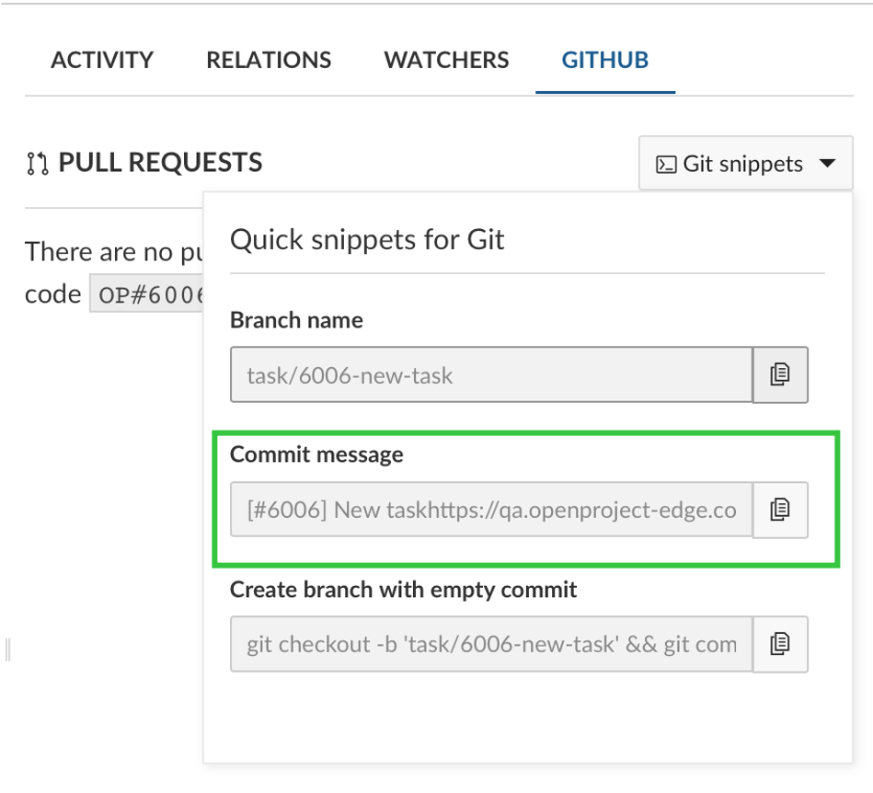Go to the Watchers tab
This screenshot has width=873, height=793.
pos(446,61)
